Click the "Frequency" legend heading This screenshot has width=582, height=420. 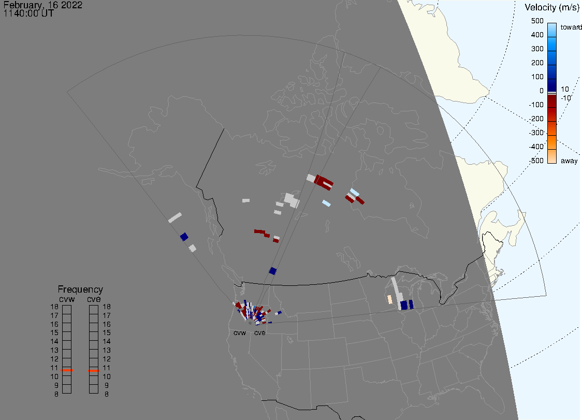(80, 289)
